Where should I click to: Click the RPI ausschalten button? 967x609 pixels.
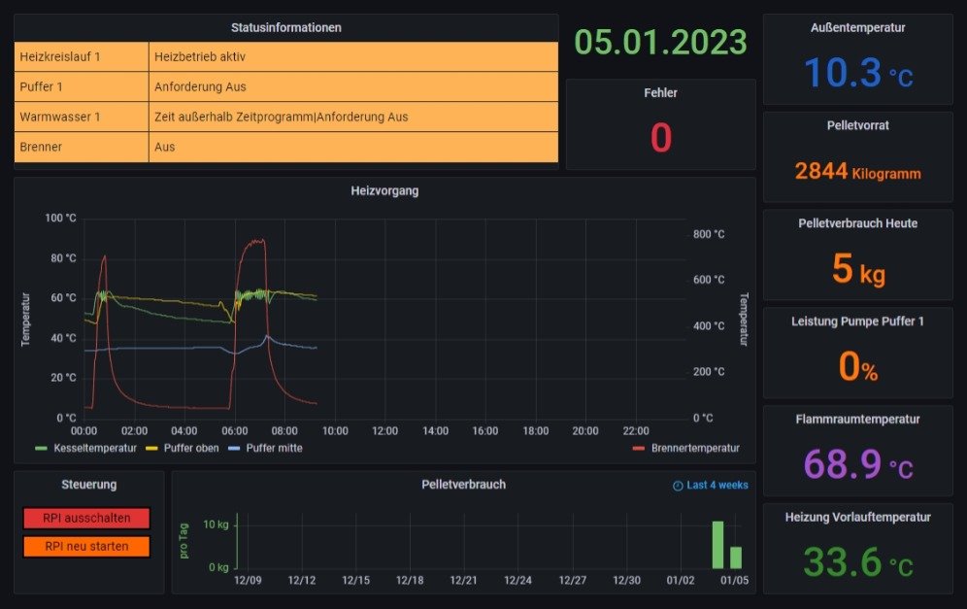87,519
